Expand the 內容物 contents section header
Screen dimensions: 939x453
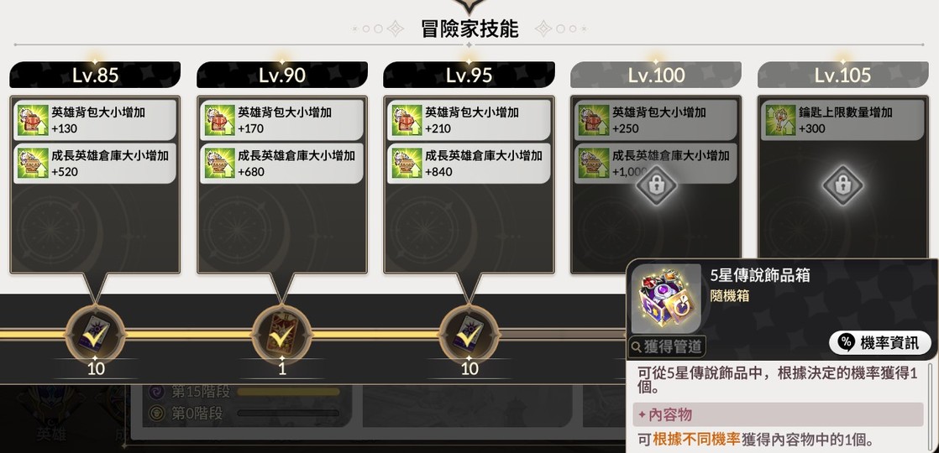[778, 414]
